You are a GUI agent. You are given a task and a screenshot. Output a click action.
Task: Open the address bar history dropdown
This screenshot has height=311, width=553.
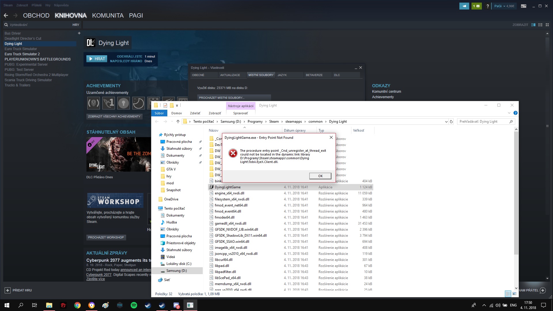click(446, 122)
